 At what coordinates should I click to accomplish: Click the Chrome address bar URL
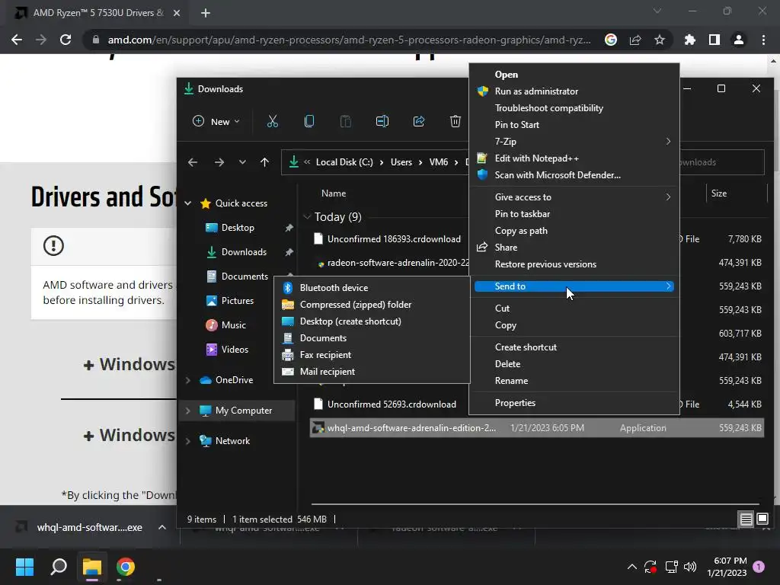349,40
